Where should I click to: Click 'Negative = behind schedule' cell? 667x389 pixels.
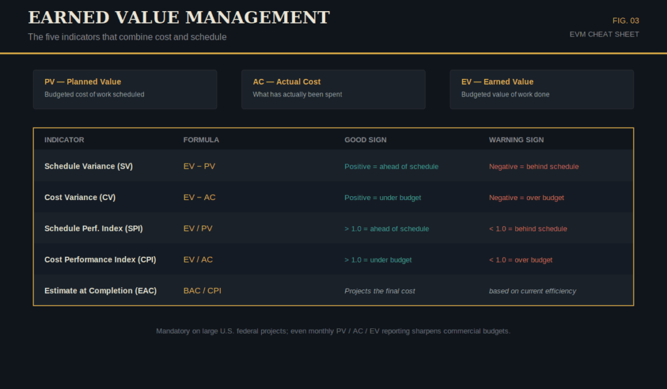534,167
